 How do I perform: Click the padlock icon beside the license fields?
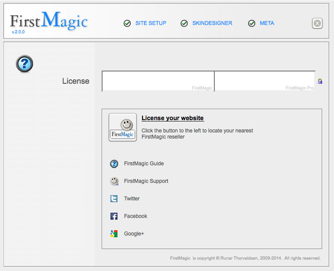[320, 81]
